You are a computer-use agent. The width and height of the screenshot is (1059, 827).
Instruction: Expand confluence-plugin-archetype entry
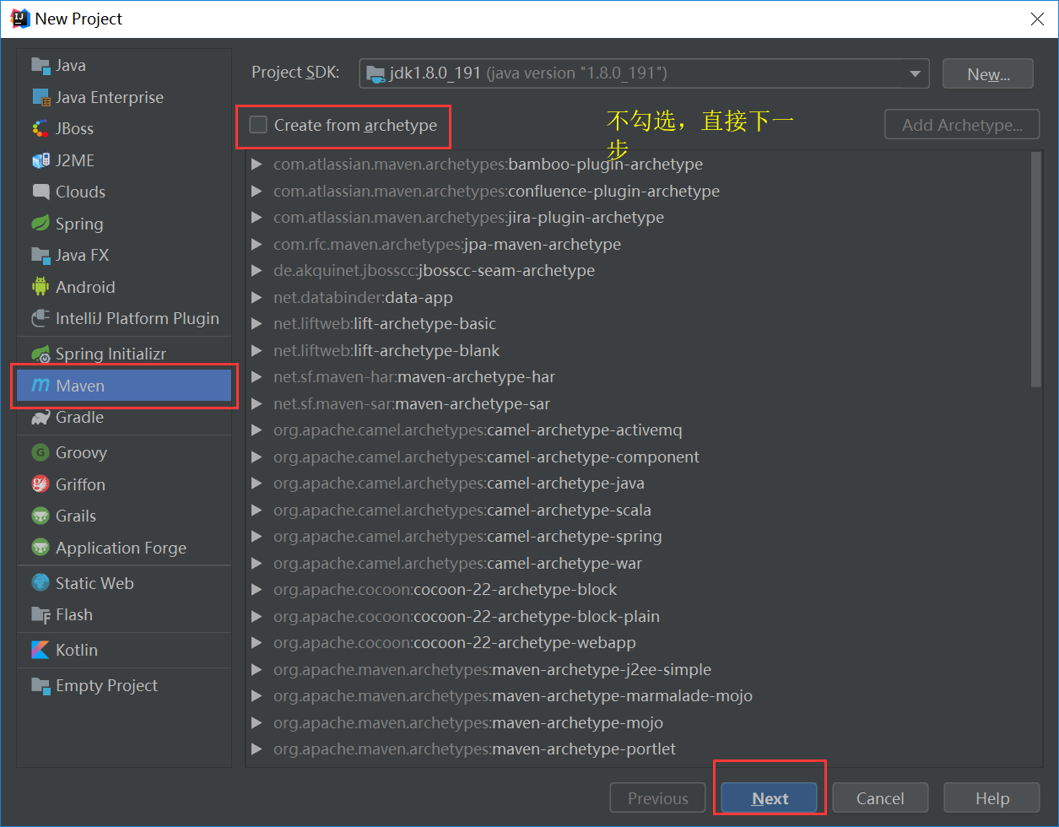257,191
